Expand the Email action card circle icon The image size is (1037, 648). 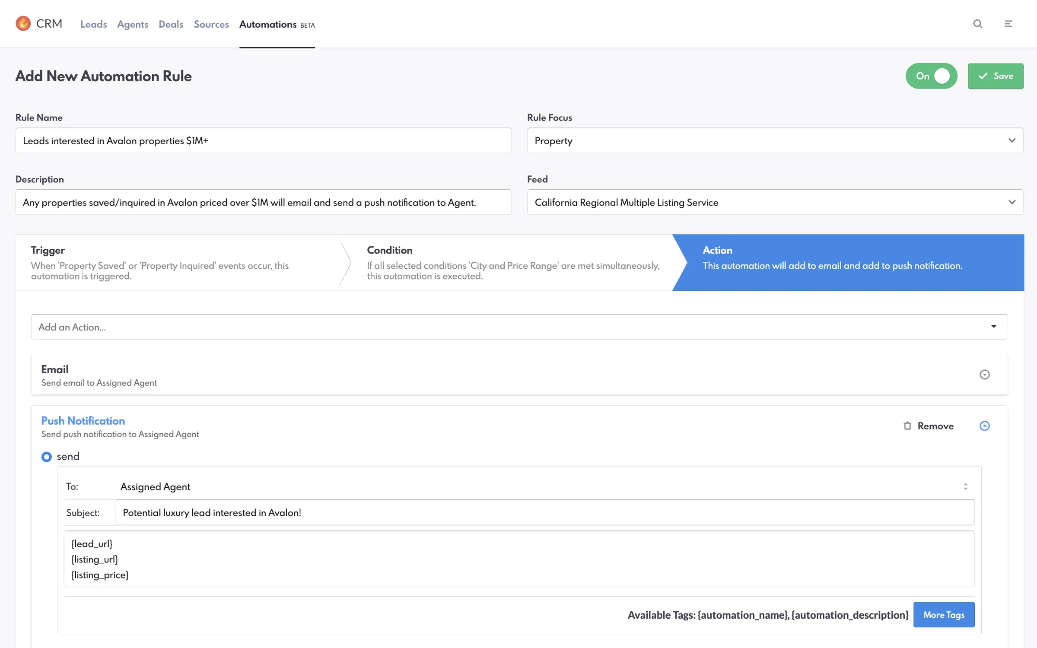coord(985,375)
